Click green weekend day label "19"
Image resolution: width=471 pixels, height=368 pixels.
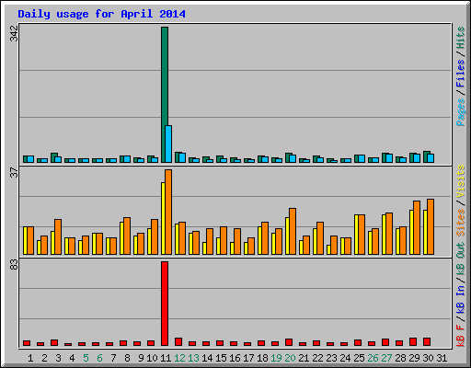click(x=276, y=358)
